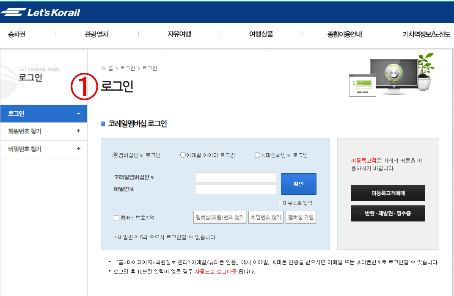Open the 기차역정보/노선도 menu
This screenshot has width=454, height=296.
click(x=426, y=34)
